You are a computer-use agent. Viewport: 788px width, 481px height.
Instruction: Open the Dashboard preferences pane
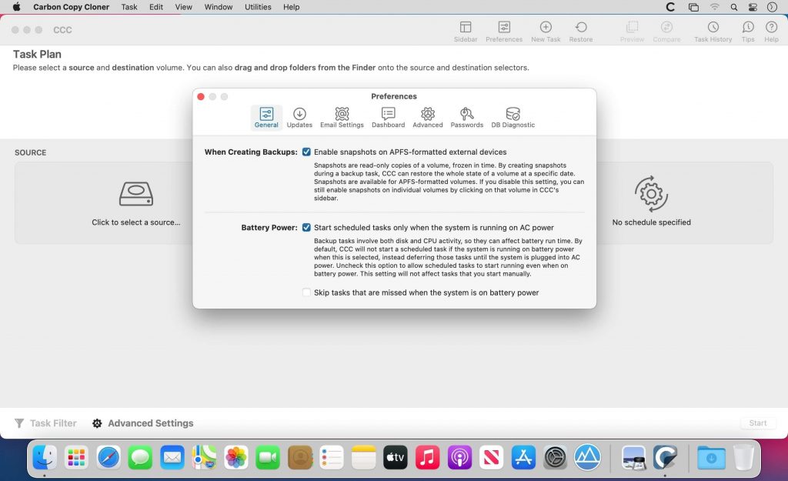click(x=388, y=115)
